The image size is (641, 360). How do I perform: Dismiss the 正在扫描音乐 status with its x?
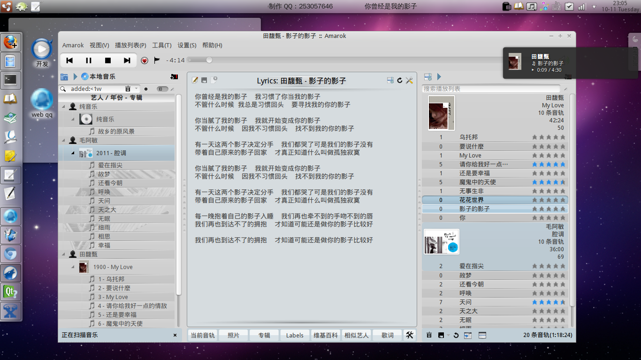175,335
